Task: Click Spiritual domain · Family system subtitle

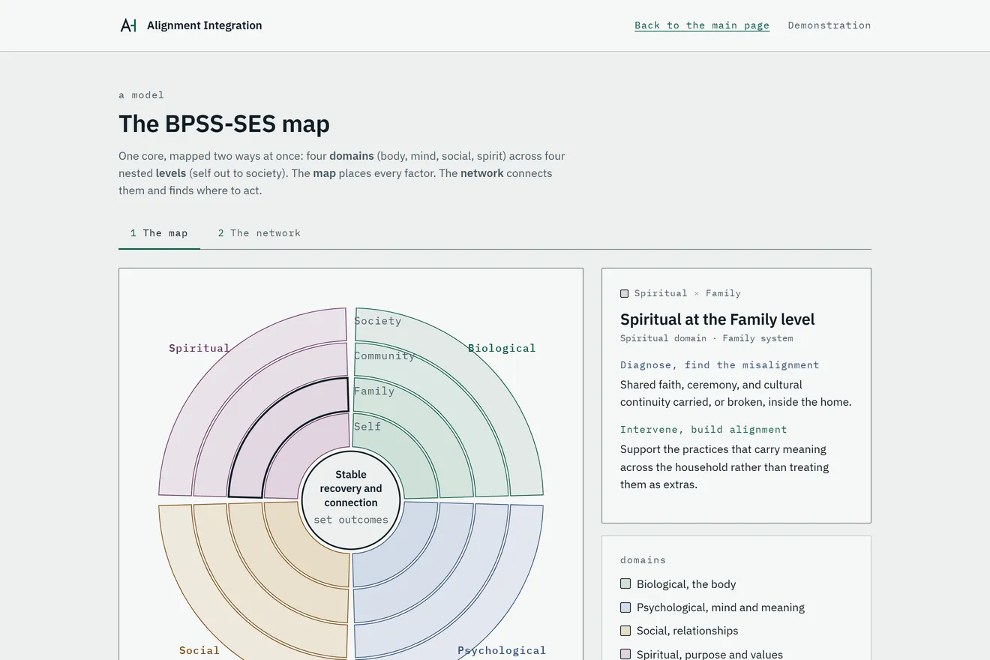Action: pos(706,338)
